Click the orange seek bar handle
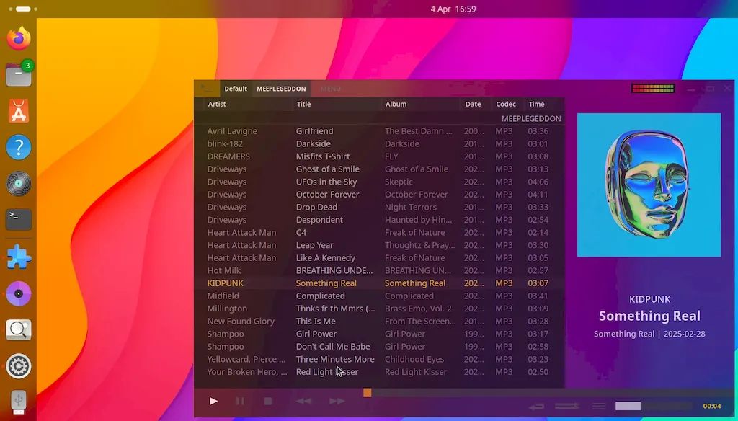 (x=367, y=393)
